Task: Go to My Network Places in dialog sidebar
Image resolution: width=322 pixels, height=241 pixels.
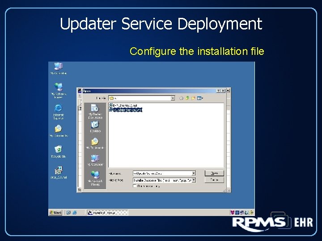Action: coord(95,178)
